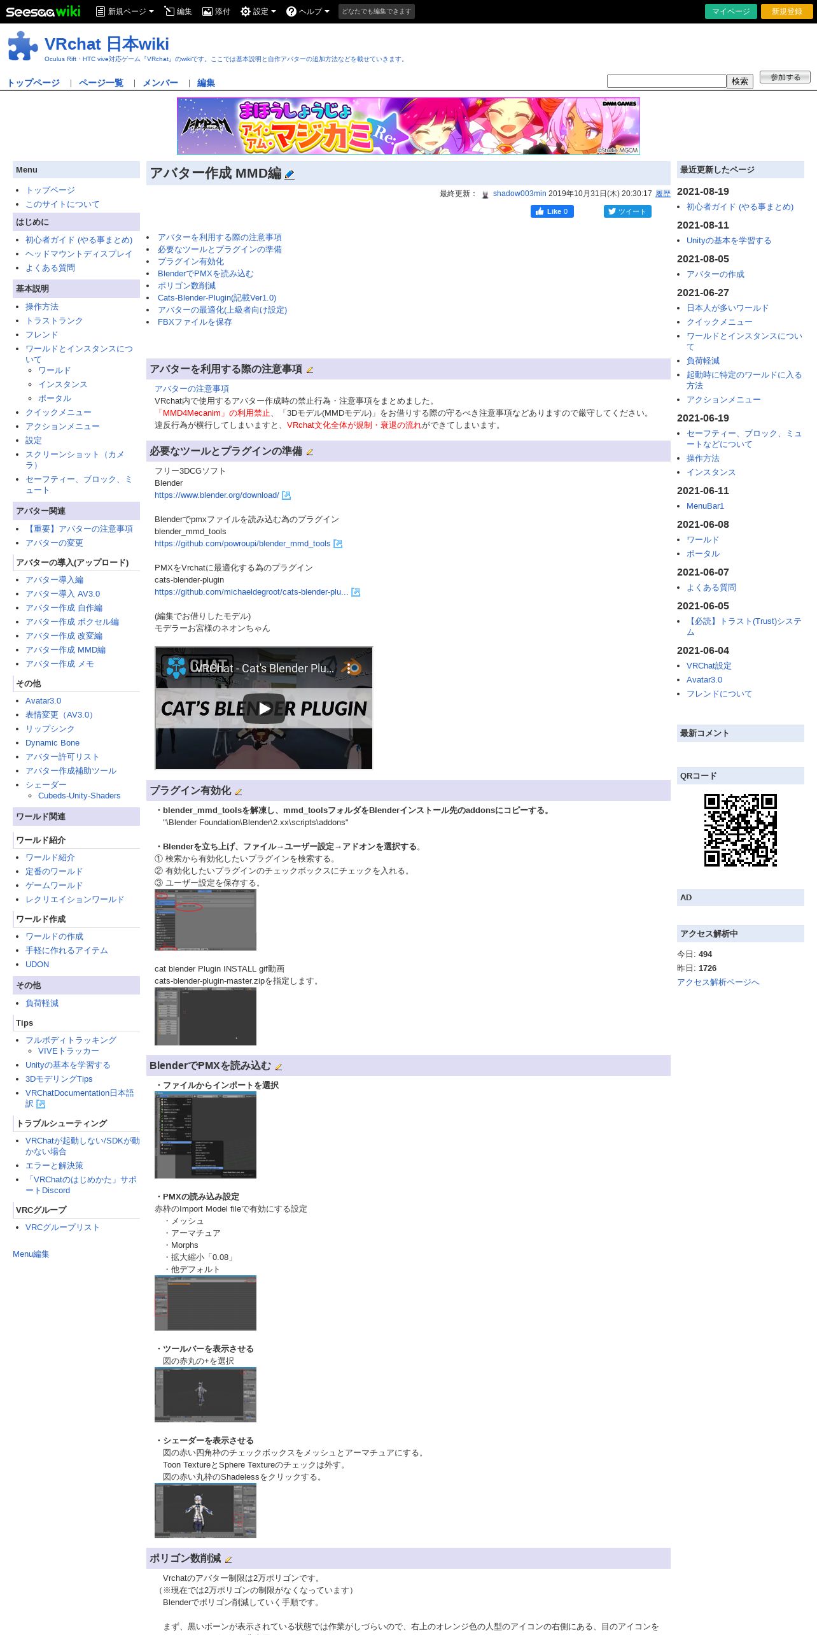Open the ファイルからインポート screenshot thumbnail
The image size is (817, 1635).
206,1135
